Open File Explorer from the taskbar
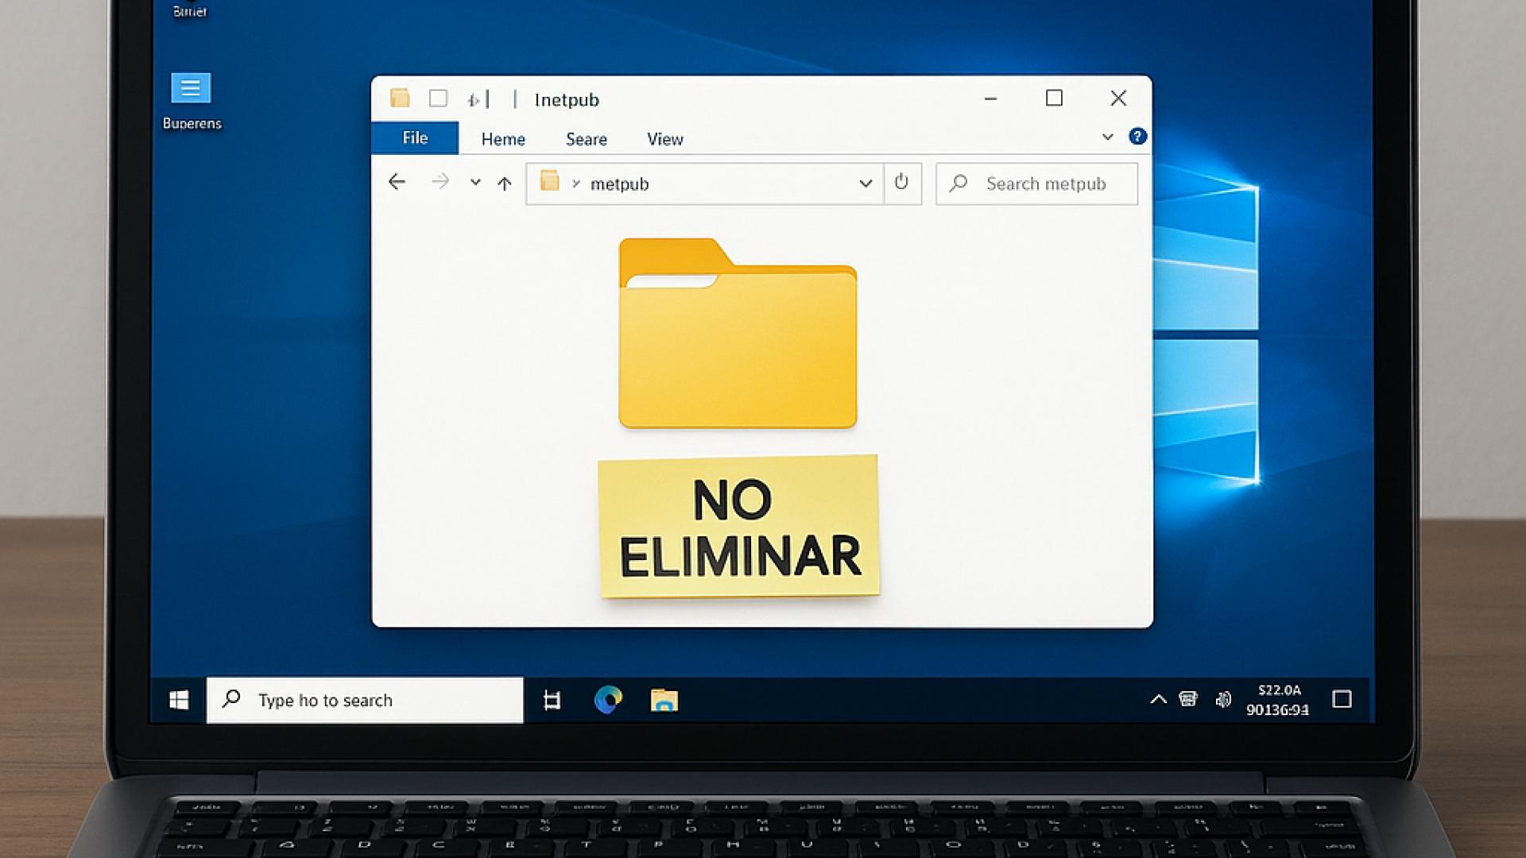The width and height of the screenshot is (1526, 858). click(x=664, y=700)
